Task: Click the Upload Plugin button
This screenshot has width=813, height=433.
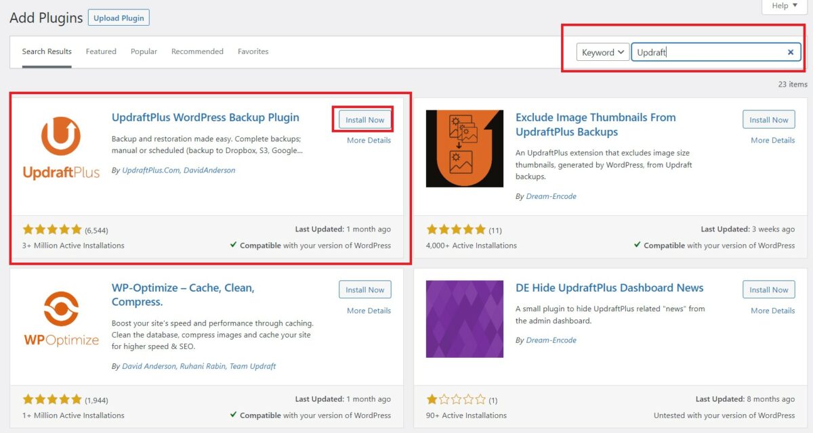Action: click(119, 17)
